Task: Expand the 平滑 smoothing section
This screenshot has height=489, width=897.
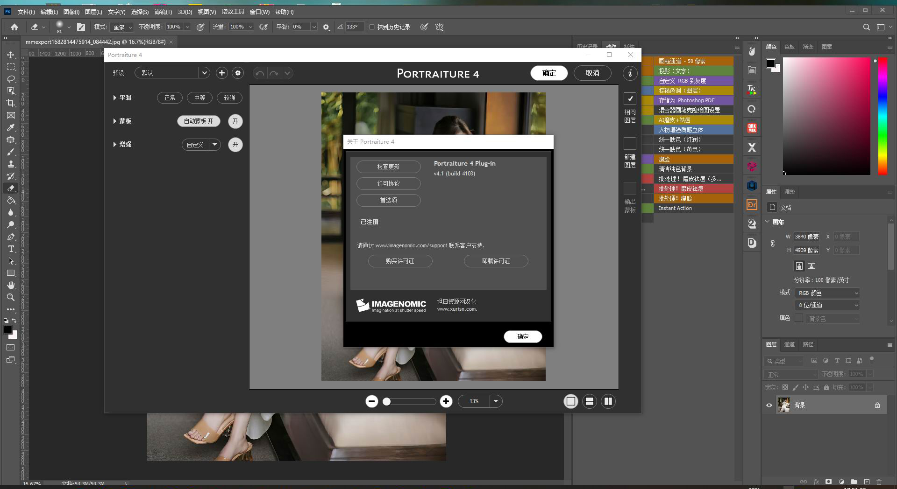Action: (114, 98)
